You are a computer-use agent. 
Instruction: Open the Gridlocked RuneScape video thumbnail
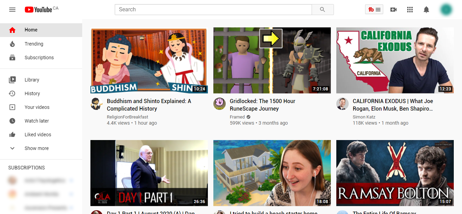(x=272, y=61)
